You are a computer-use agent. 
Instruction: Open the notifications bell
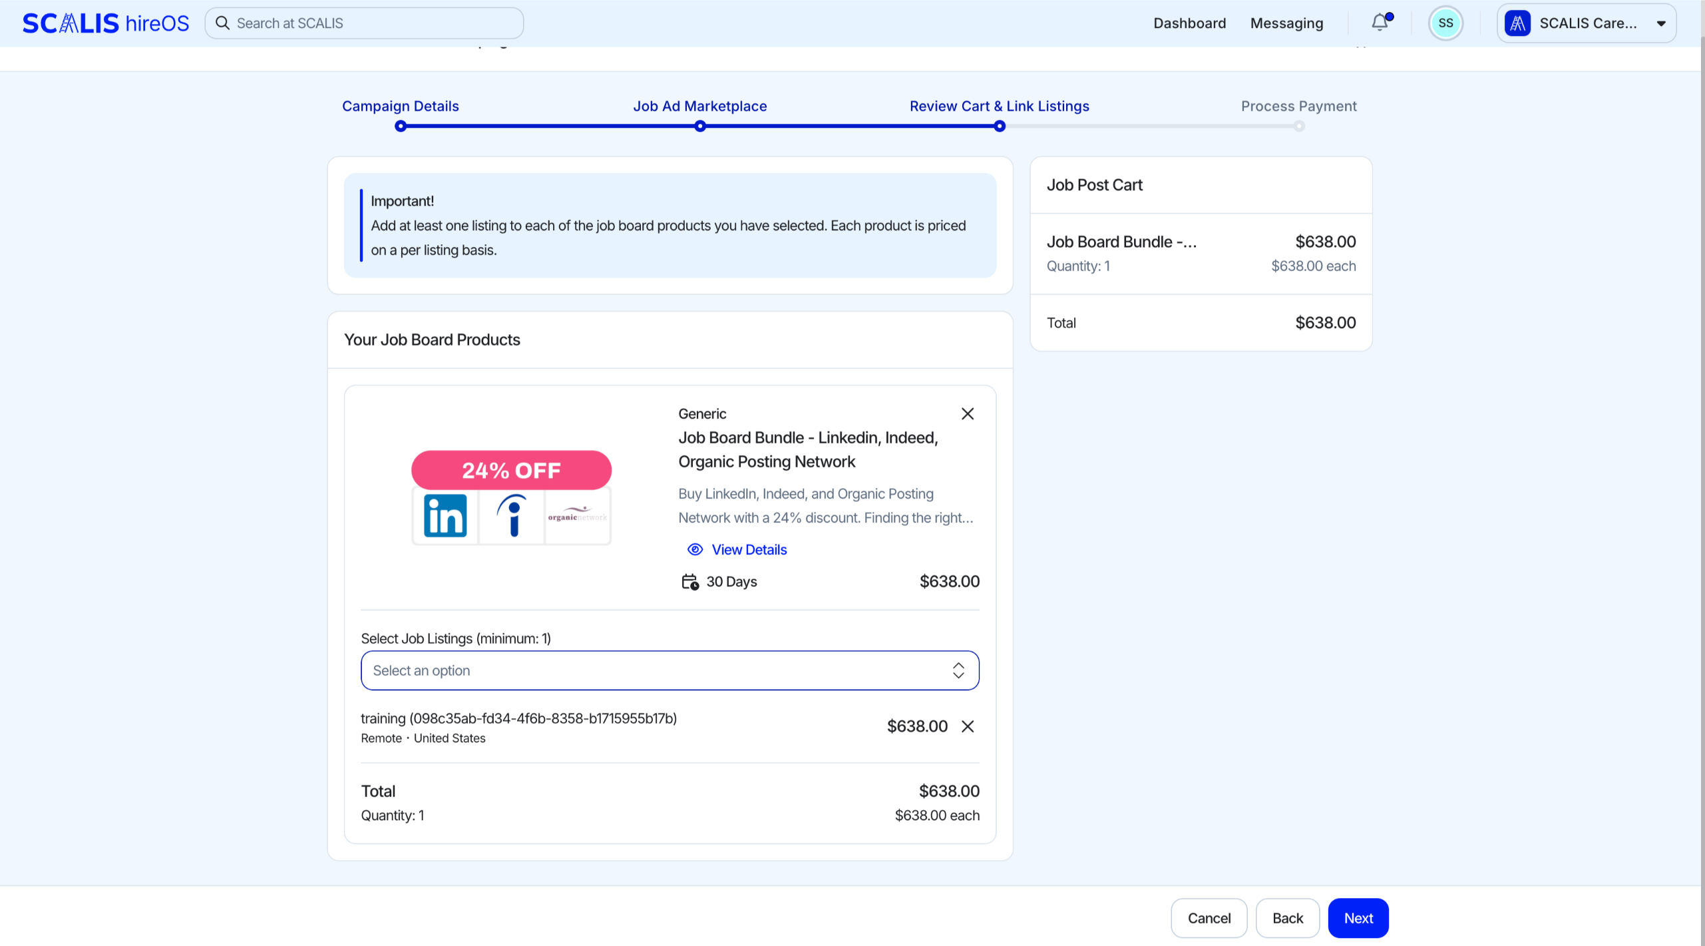(x=1380, y=23)
